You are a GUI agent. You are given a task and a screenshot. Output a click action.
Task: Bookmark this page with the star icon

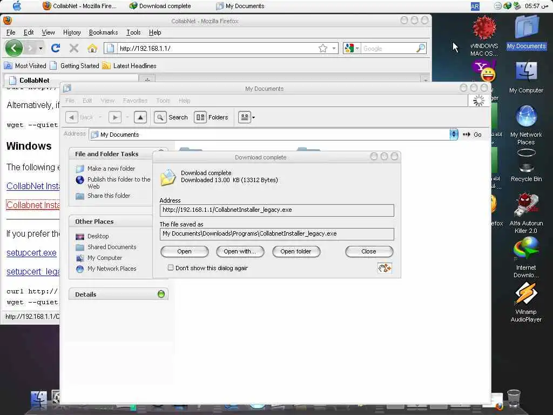[x=323, y=48]
